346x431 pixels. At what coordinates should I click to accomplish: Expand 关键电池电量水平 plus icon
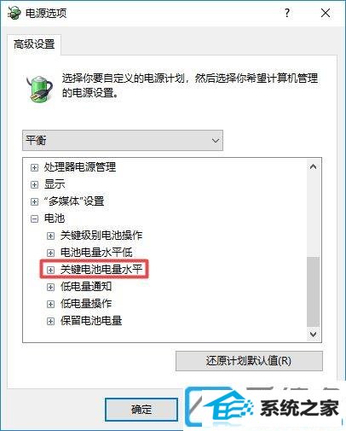[50, 270]
